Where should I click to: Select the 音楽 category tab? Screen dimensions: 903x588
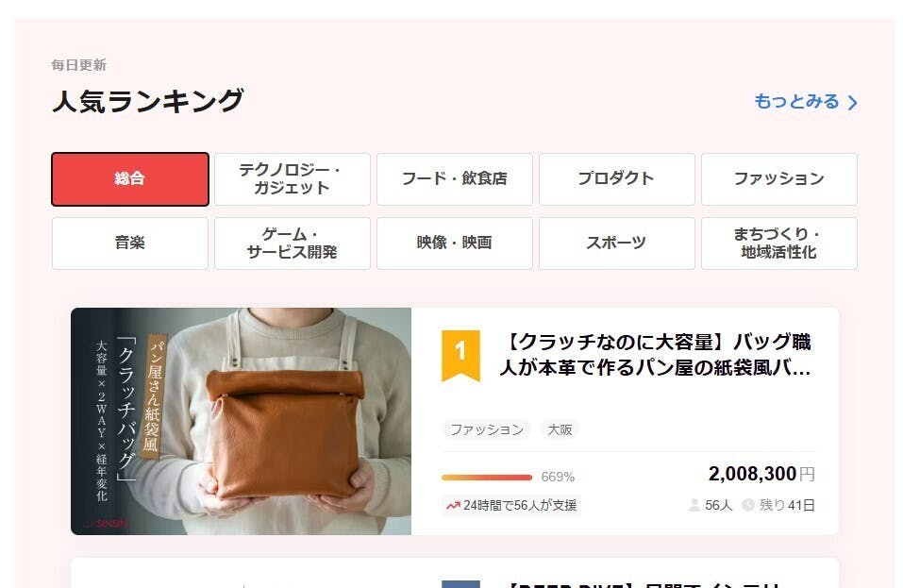[x=129, y=243]
